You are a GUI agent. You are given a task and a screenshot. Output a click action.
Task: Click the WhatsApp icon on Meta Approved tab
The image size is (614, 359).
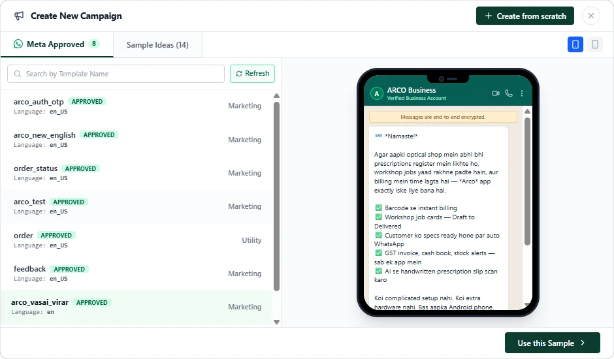pyautogui.click(x=18, y=44)
